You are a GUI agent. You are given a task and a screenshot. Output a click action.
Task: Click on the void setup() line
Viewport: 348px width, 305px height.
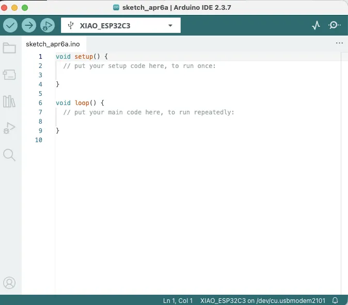(x=82, y=57)
